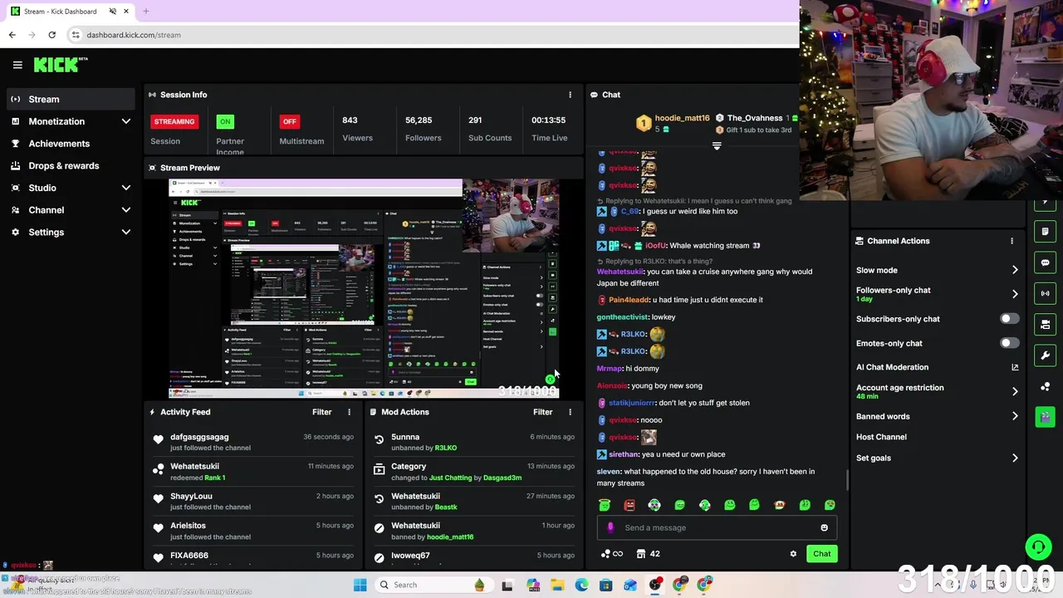
Task: Open Channel Actions three-dot menu
Action: pyautogui.click(x=1012, y=241)
